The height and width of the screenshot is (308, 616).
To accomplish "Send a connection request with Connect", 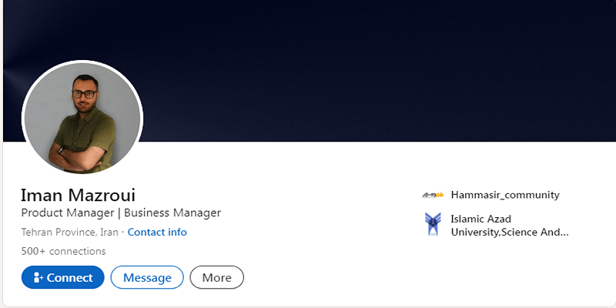I will point(63,277).
